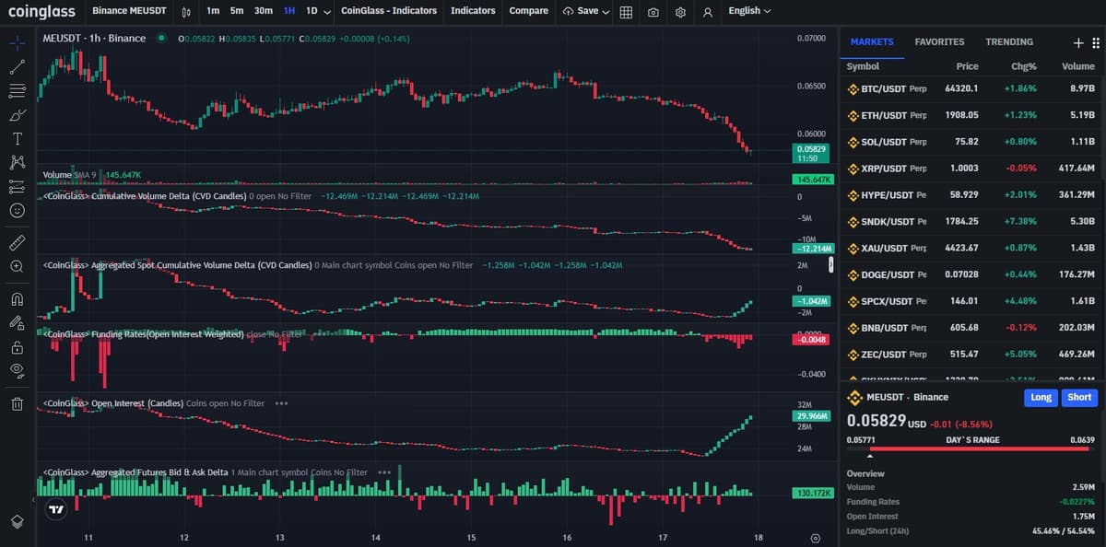This screenshot has height=547, width=1106.
Task: Toggle magnet mode for drawings
Action: coord(17,298)
